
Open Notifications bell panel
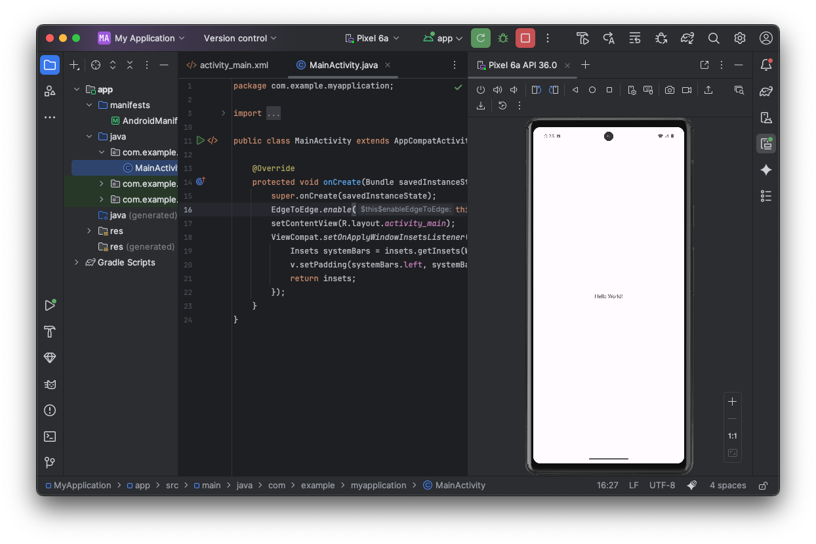(765, 65)
